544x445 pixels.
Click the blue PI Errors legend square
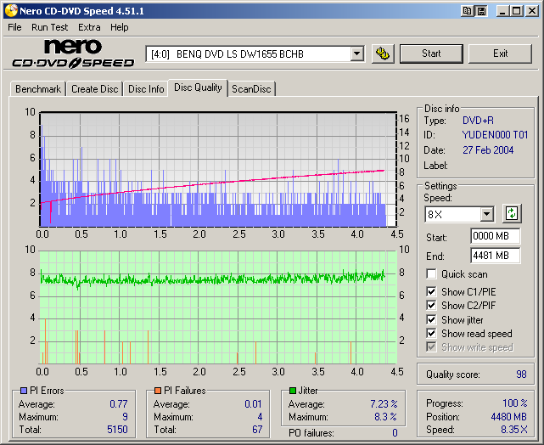[24, 391]
